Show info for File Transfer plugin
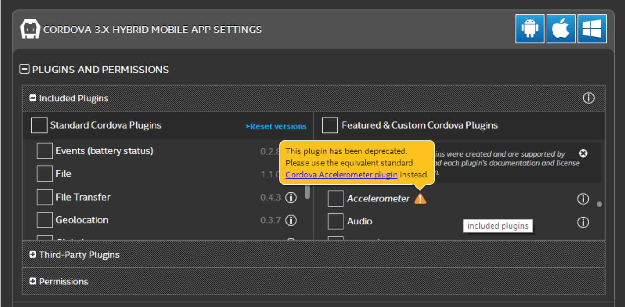 (x=291, y=197)
